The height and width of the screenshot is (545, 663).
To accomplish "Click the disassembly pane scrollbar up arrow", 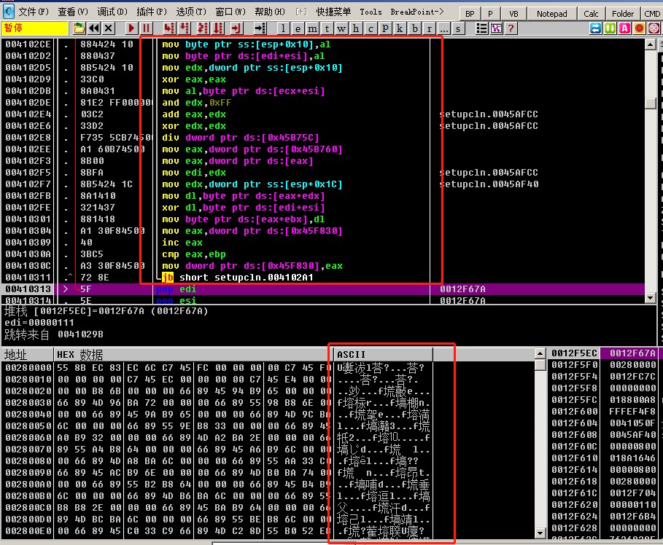I will (651, 43).
